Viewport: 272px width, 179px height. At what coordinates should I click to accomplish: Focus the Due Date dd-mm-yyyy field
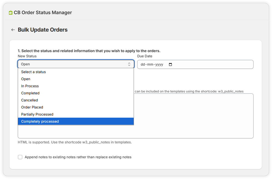point(195,64)
